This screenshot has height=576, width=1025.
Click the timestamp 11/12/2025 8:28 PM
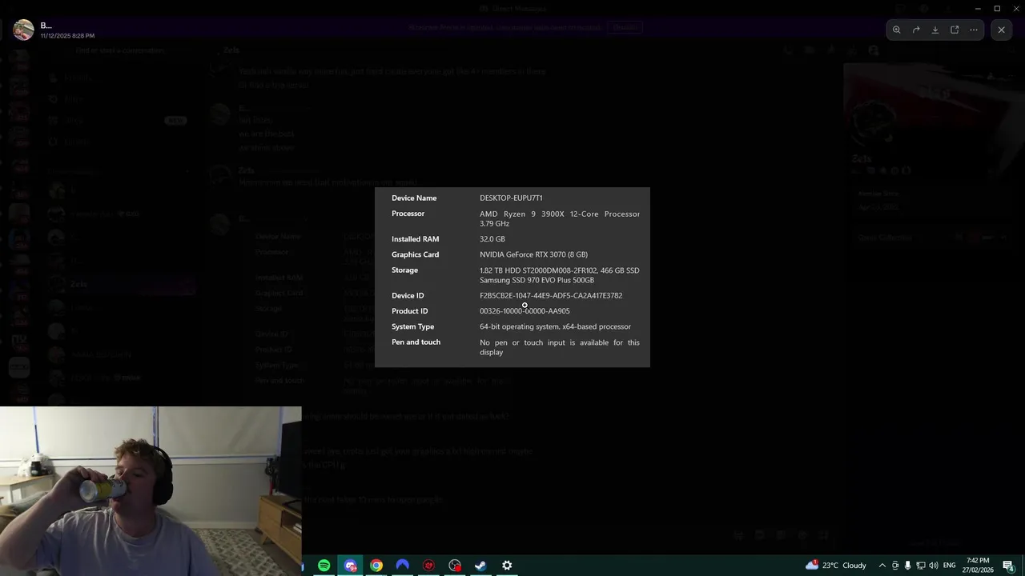67,36
